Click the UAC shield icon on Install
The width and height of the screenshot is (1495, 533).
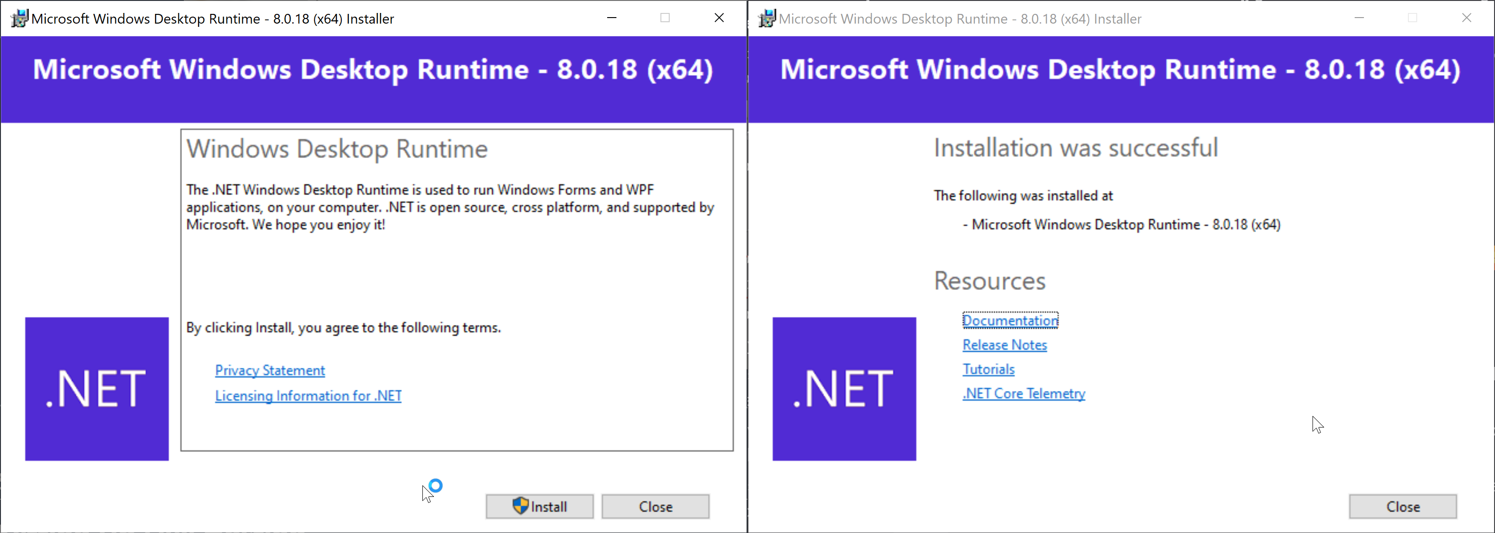coord(521,506)
